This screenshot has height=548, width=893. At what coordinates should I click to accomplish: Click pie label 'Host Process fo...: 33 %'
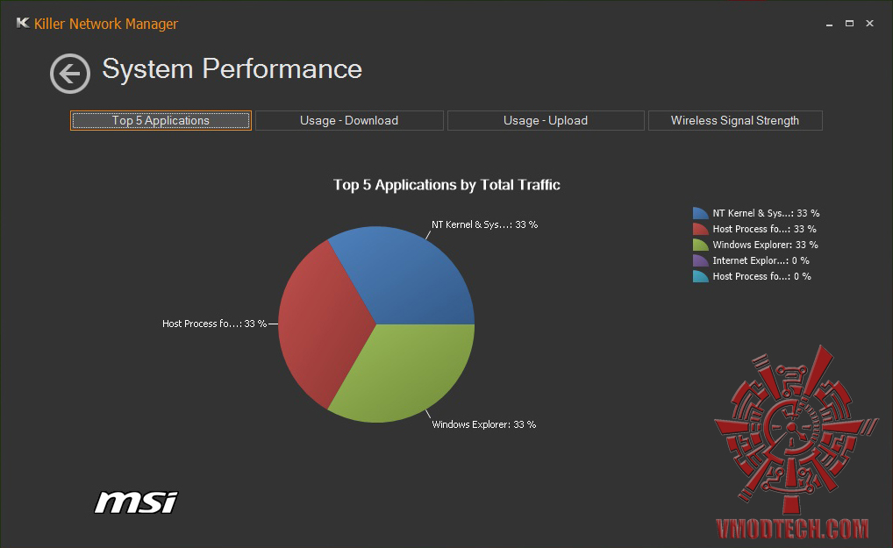click(214, 324)
